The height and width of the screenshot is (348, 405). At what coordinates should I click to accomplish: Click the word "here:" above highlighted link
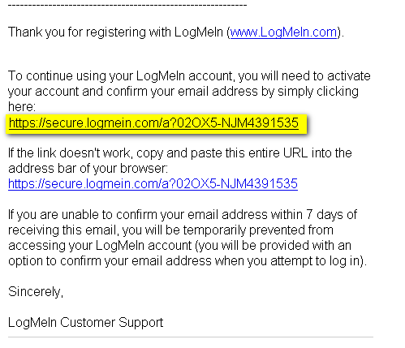coord(22,107)
